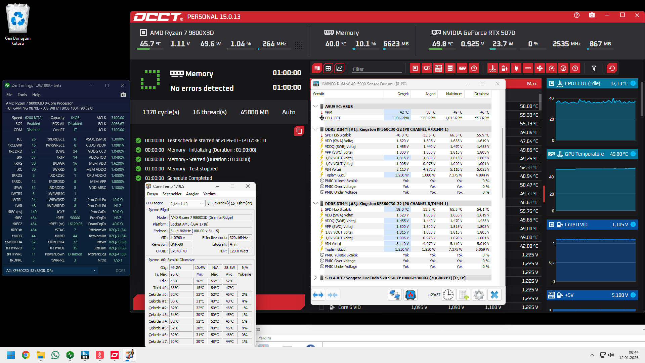Show hidden system tray icons

click(x=592, y=355)
